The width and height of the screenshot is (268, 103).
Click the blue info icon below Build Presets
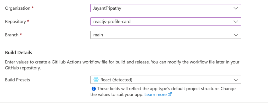pos(93,89)
